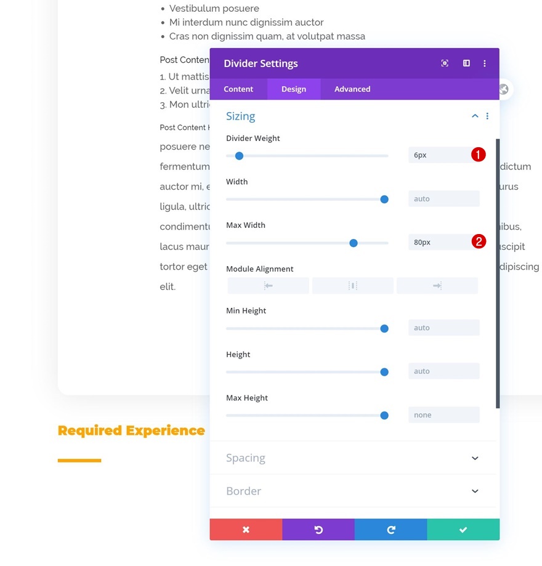Click the blue redo arrow button
542x566 pixels.
[390, 530]
